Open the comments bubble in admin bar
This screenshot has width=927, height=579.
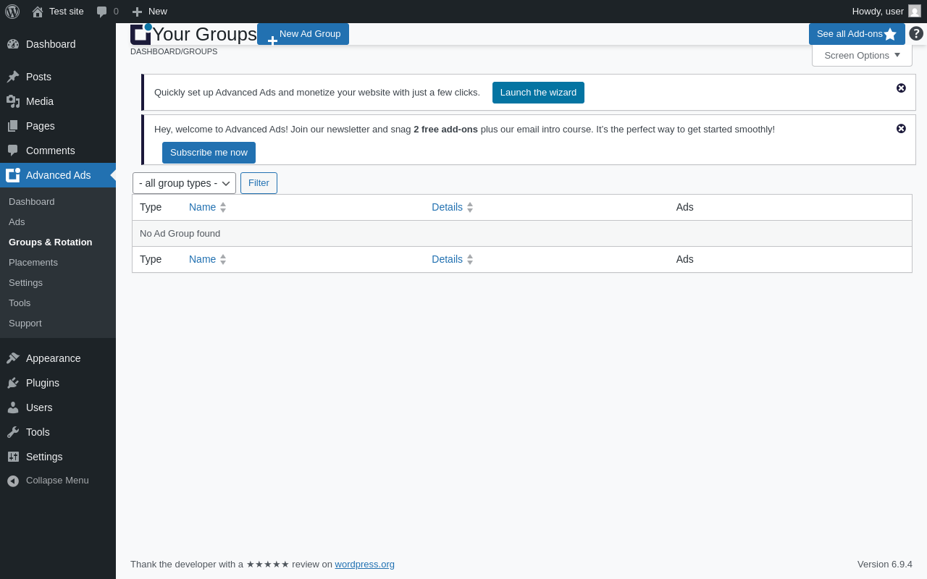pyautogui.click(x=102, y=12)
